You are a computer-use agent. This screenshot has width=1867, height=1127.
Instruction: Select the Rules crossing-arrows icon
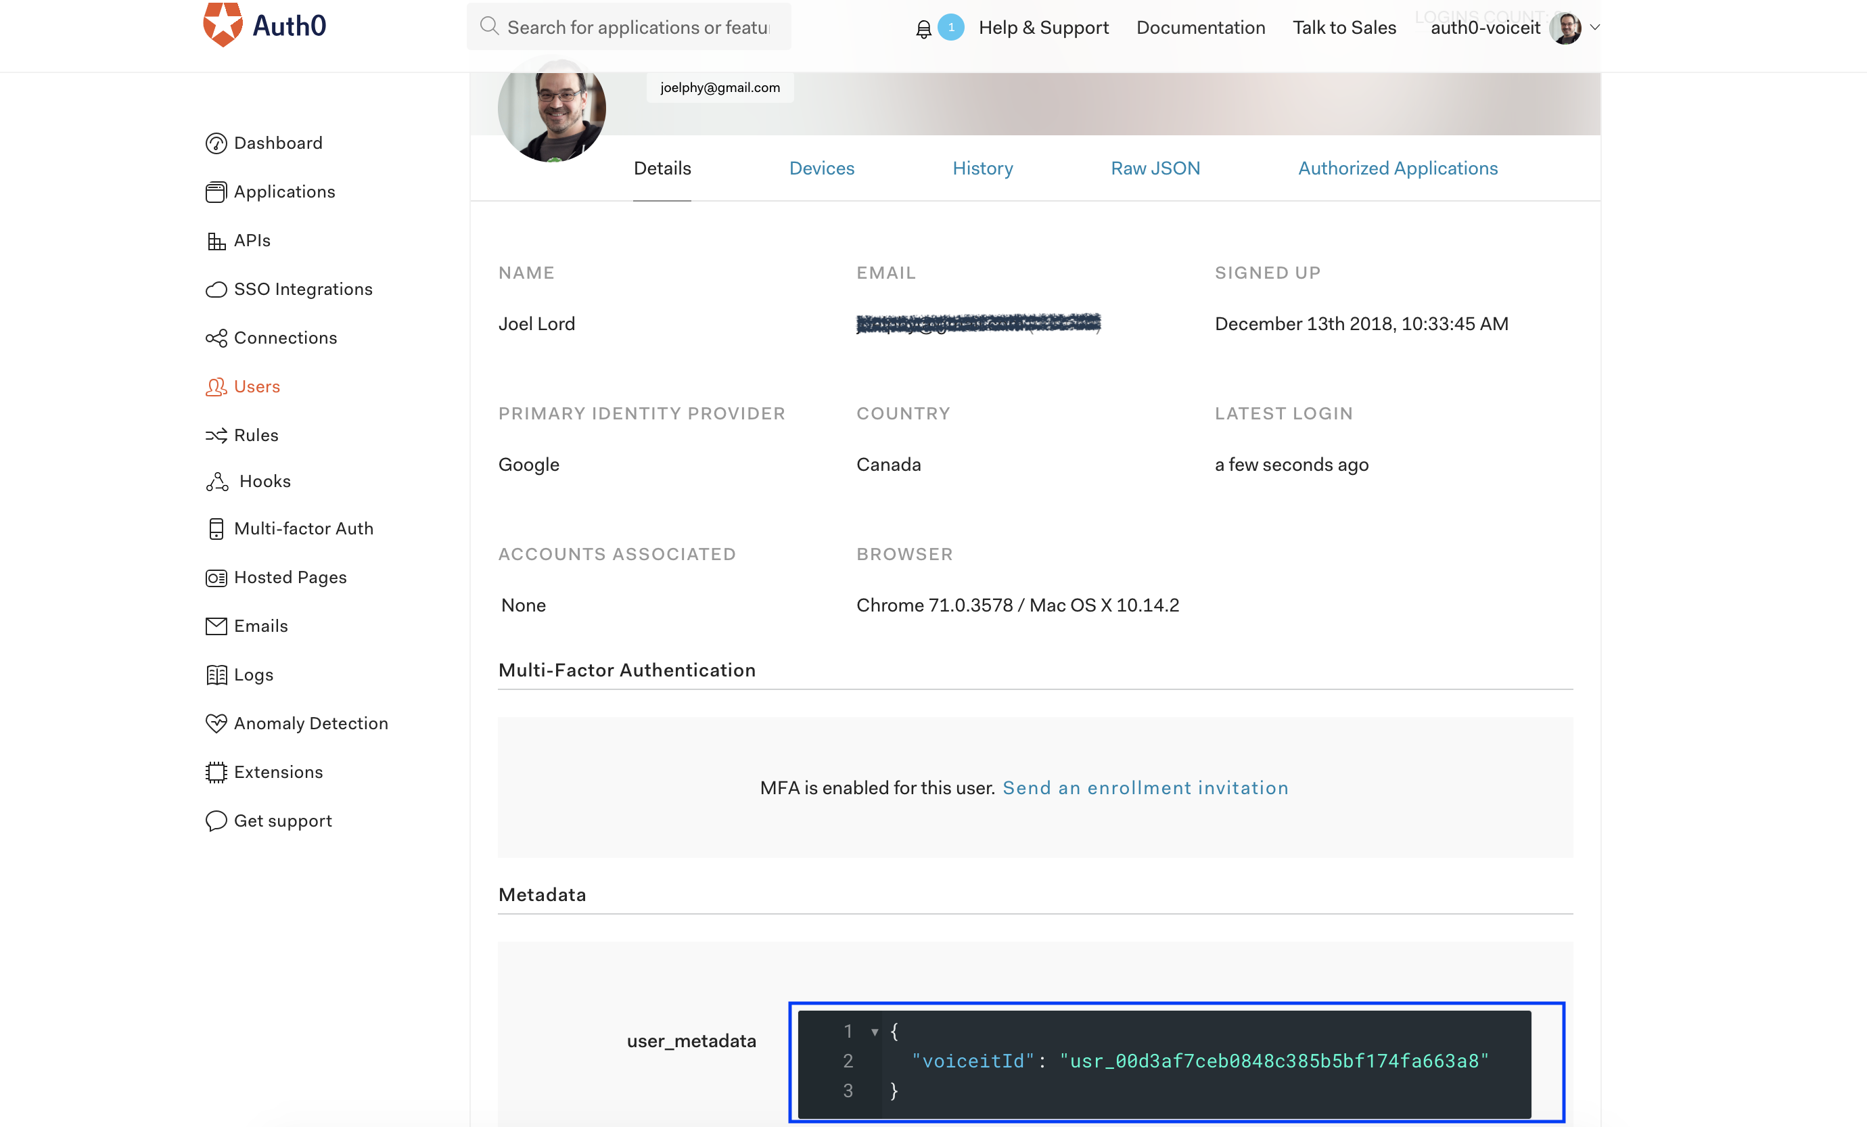[216, 435]
